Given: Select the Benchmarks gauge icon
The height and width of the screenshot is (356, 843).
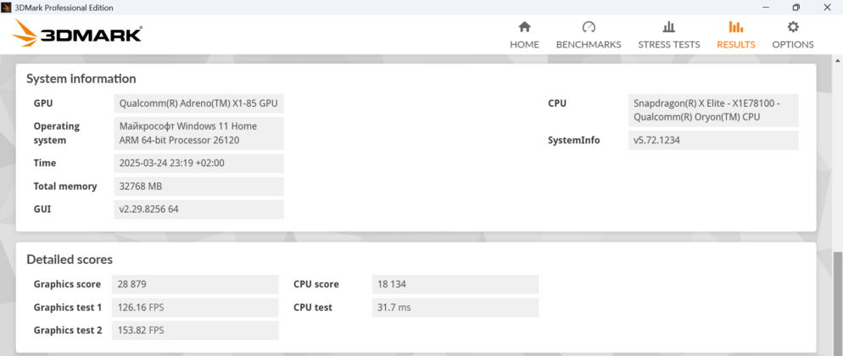Looking at the screenshot, I should 589,27.
